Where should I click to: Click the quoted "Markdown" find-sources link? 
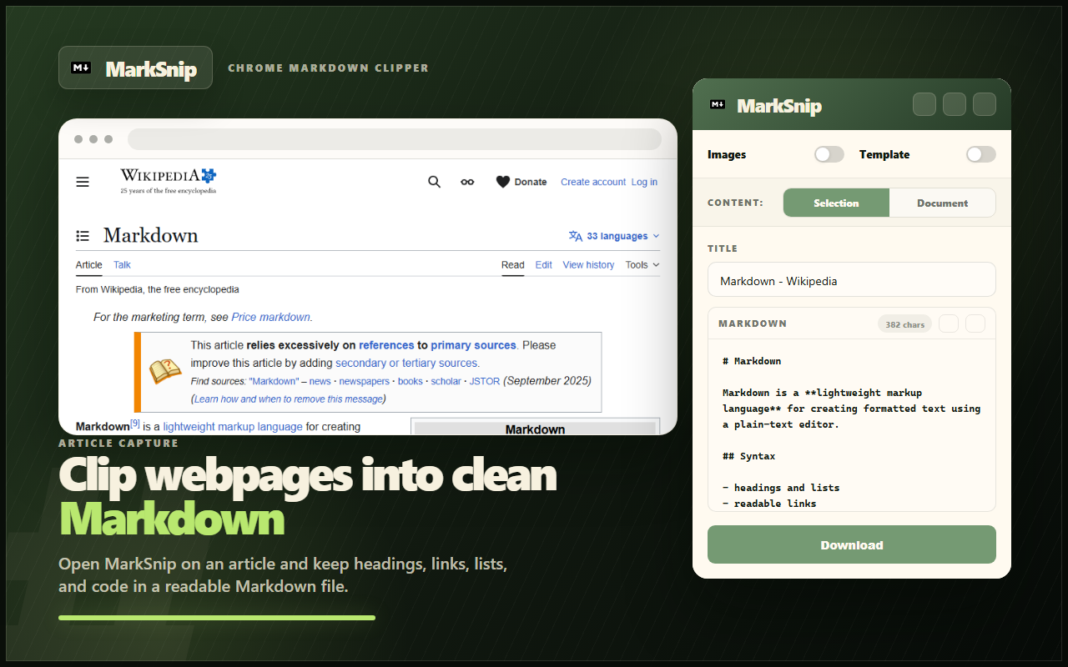click(274, 381)
